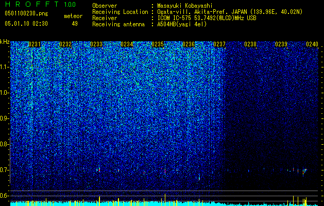
Task: Click the 0236 time marker
Action: tap(189, 44)
